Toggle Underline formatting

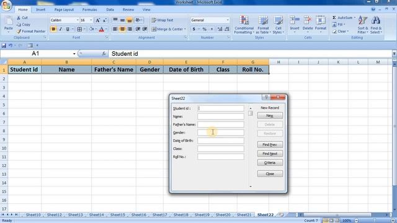(x=68, y=29)
